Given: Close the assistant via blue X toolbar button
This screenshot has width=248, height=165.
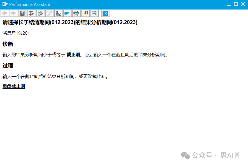Looking at the screenshot, I should click(x=106, y=13).
